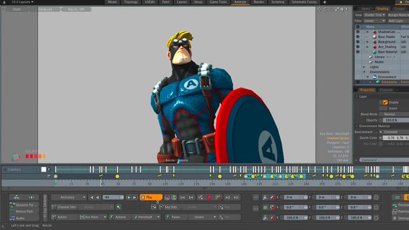Click the Settings icon at bottom right

396,218
